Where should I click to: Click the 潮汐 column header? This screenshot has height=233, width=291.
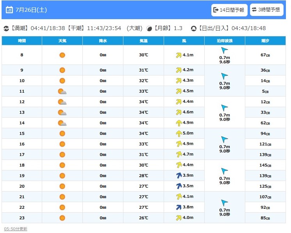[x=265, y=41]
